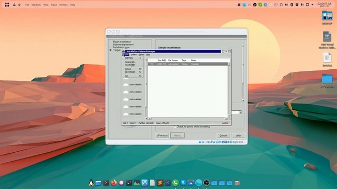The width and height of the screenshot is (337, 189).
Task: Open the topmost desktop folder icon
Action: [327, 16]
